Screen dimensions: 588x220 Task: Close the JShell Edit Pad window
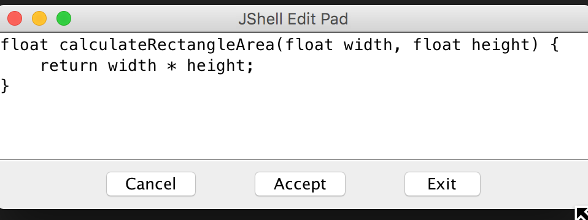pyautogui.click(x=15, y=18)
